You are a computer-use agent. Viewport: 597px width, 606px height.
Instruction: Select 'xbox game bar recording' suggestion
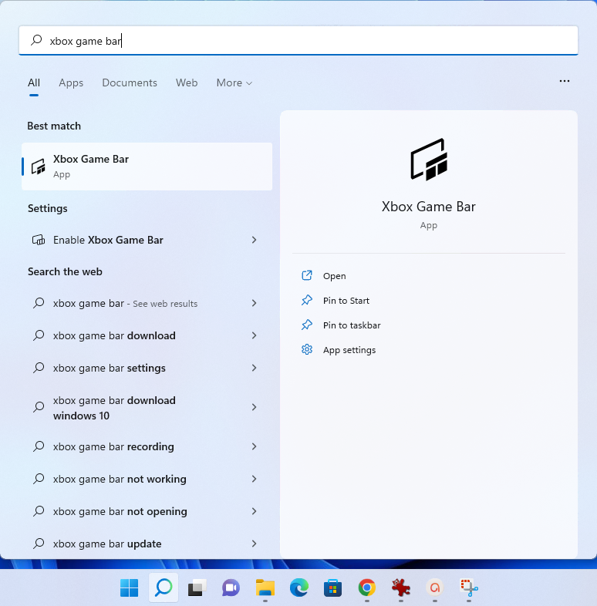point(147,446)
